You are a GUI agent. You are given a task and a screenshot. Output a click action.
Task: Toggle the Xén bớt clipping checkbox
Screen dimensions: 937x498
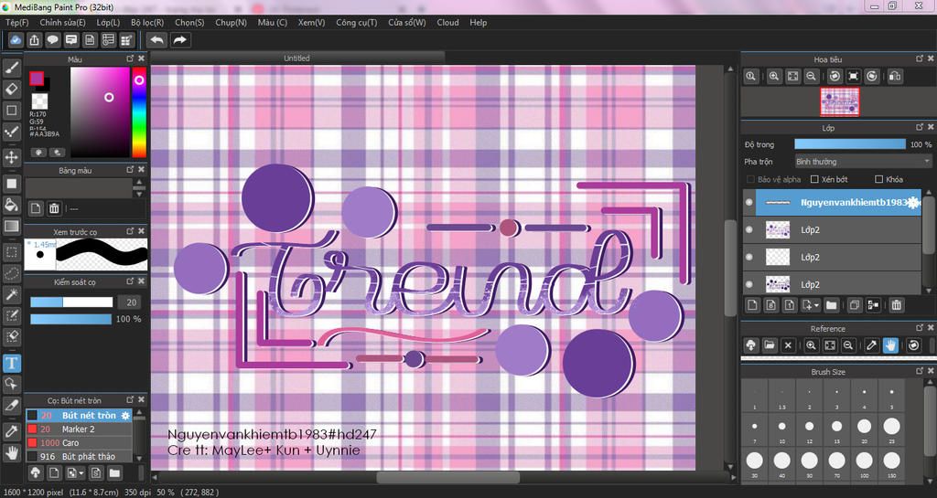pos(813,179)
